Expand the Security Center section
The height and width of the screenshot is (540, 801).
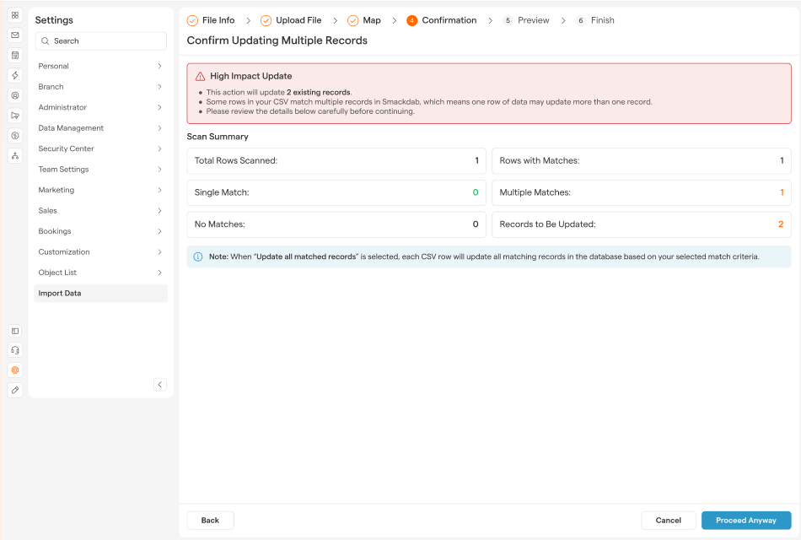pyautogui.click(x=100, y=148)
